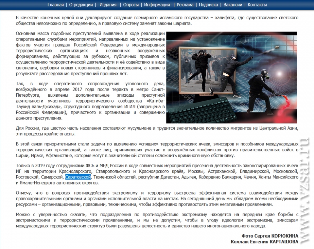Open the Подписка page
The height and width of the screenshot is (249, 314).
tap(208, 5)
